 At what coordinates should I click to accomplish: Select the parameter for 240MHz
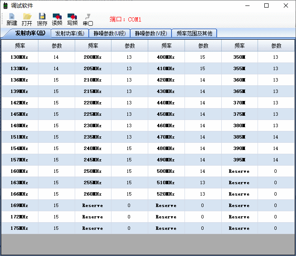(x=130, y=148)
